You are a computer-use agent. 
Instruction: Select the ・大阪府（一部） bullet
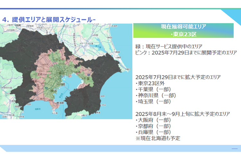tap(153, 120)
